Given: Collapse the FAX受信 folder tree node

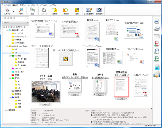Looking at the screenshot, I should [x=10, y=56].
